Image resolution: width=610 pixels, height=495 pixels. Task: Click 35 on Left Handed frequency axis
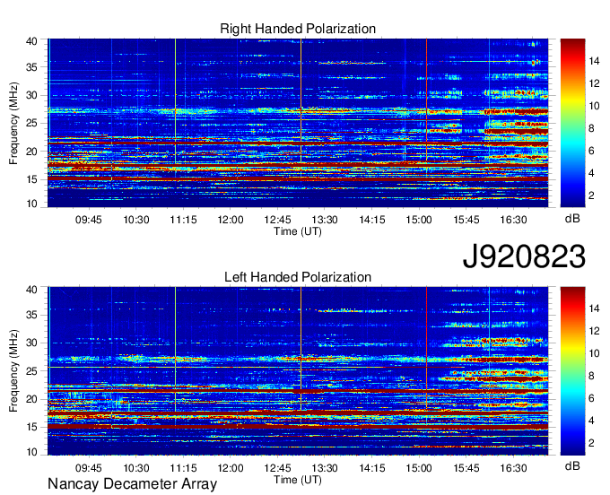click(x=31, y=315)
